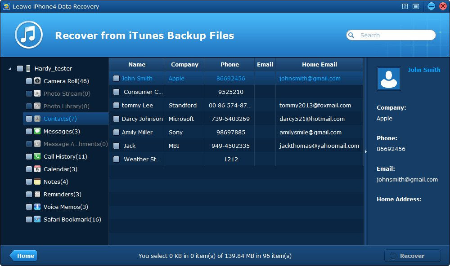Click the iPhone device icon beside Hardy_tester
Screen dimensions: 450x266
(x=28, y=68)
